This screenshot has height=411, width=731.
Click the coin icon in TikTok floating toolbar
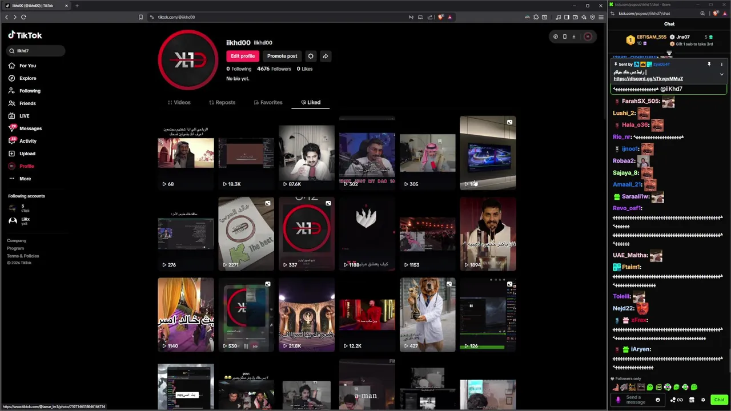[555, 37]
